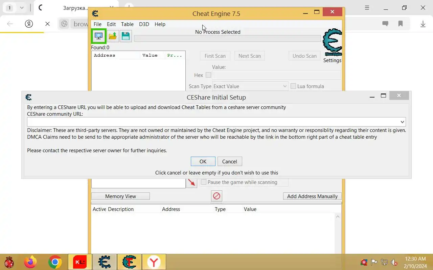Open the File menu
The width and height of the screenshot is (433, 270).
pos(97,24)
